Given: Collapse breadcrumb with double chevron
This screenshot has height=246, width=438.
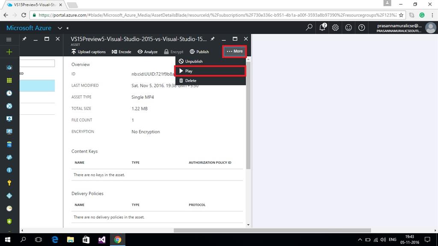Looking at the screenshot, I should [67, 28].
